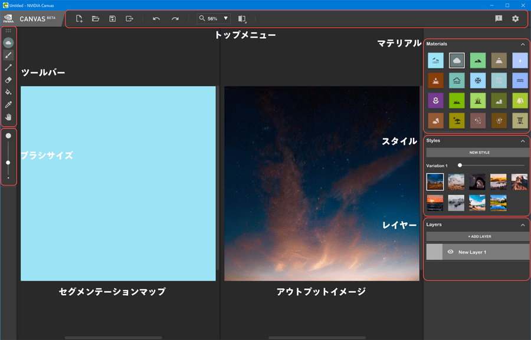The width and height of the screenshot is (531, 340).
Task: Choose the Cloud material swatch
Action: [x=456, y=60]
